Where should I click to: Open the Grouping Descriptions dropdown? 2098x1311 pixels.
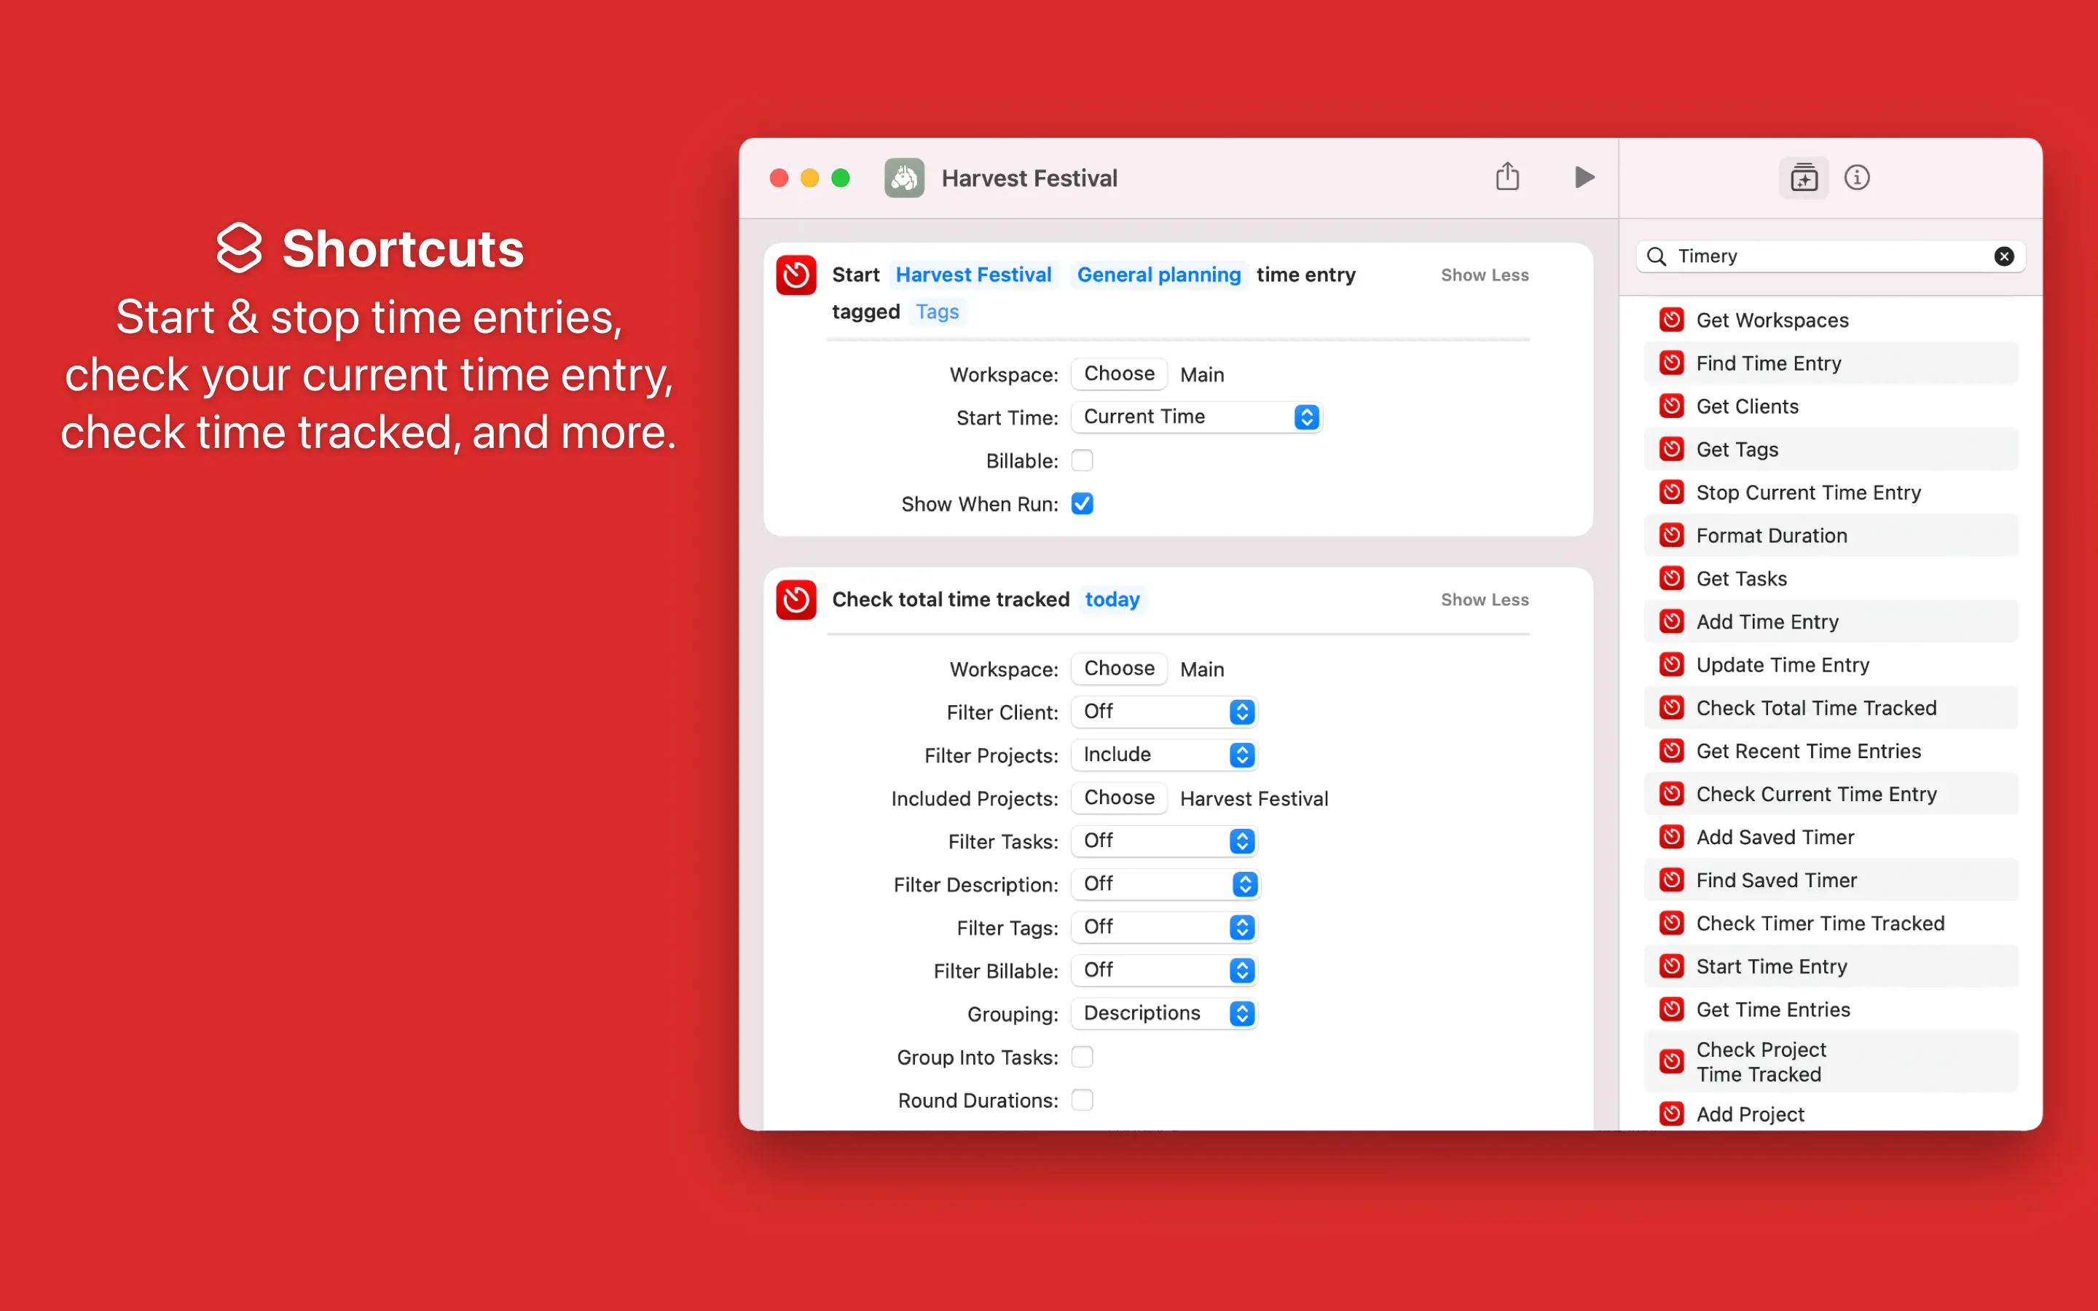[x=1164, y=1012]
